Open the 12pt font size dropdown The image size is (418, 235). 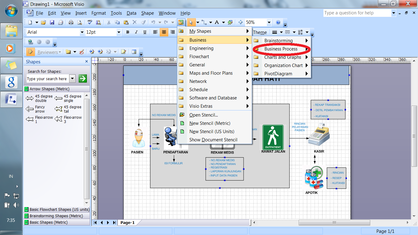[x=119, y=32]
